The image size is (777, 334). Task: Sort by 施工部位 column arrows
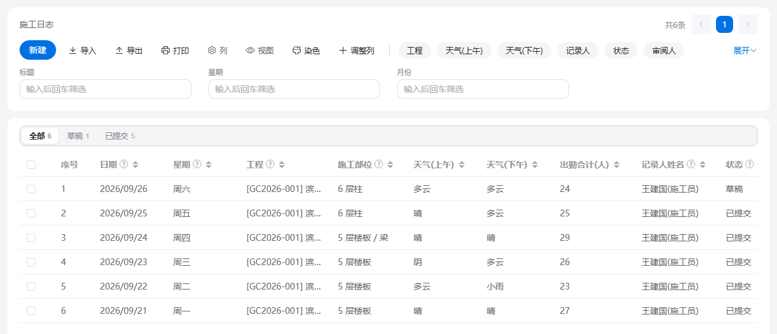pyautogui.click(x=390, y=165)
